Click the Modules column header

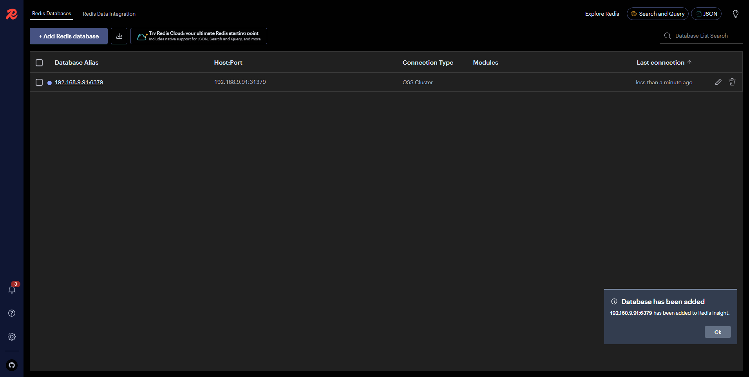[x=486, y=63]
